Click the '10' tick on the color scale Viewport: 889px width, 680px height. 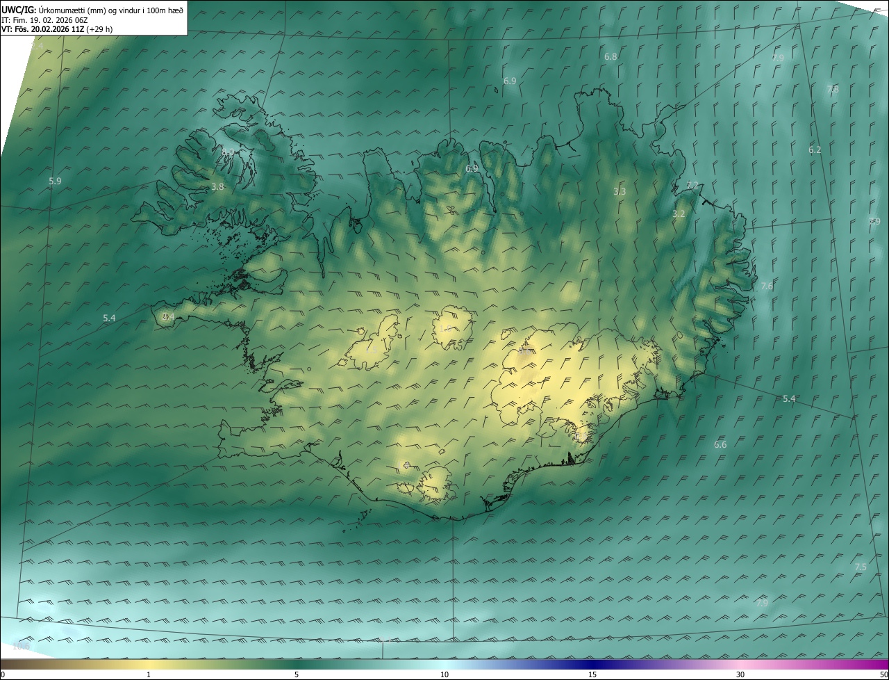click(x=444, y=674)
